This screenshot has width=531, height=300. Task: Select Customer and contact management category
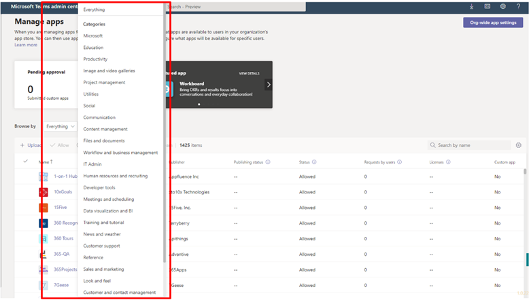(x=120, y=293)
